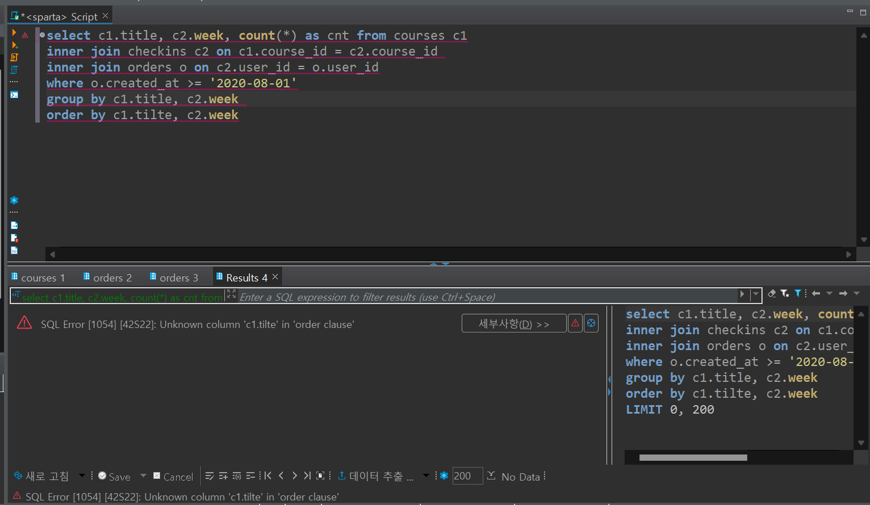
Task: Open the back history dropdown arrow
Action: coord(829,293)
